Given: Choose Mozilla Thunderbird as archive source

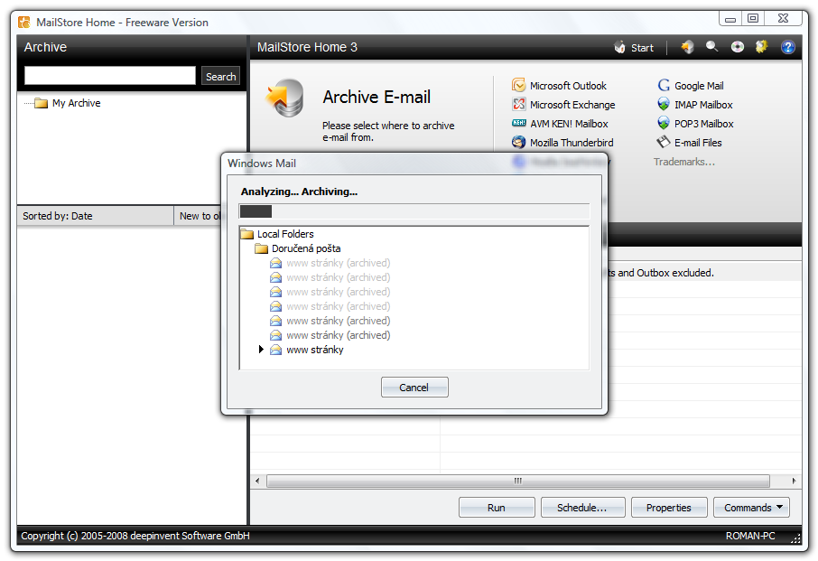Looking at the screenshot, I should (x=572, y=143).
